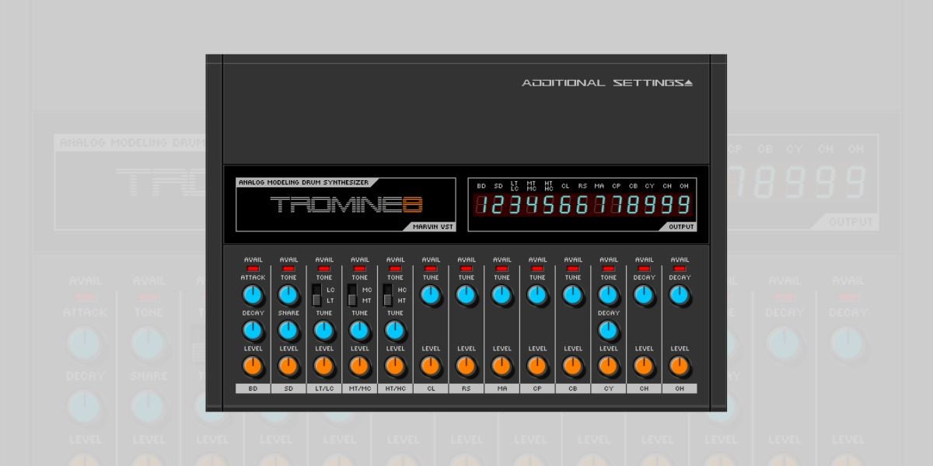Screen dimensions: 933x466
Task: Click the CB channel label button
Action: tap(573, 388)
